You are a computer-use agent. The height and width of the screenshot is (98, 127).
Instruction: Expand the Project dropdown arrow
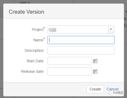pos(111,30)
